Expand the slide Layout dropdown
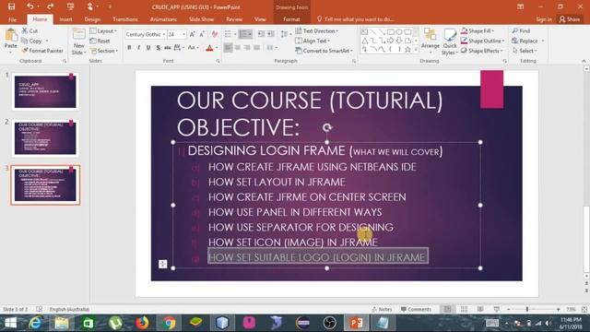 pyautogui.click(x=103, y=30)
